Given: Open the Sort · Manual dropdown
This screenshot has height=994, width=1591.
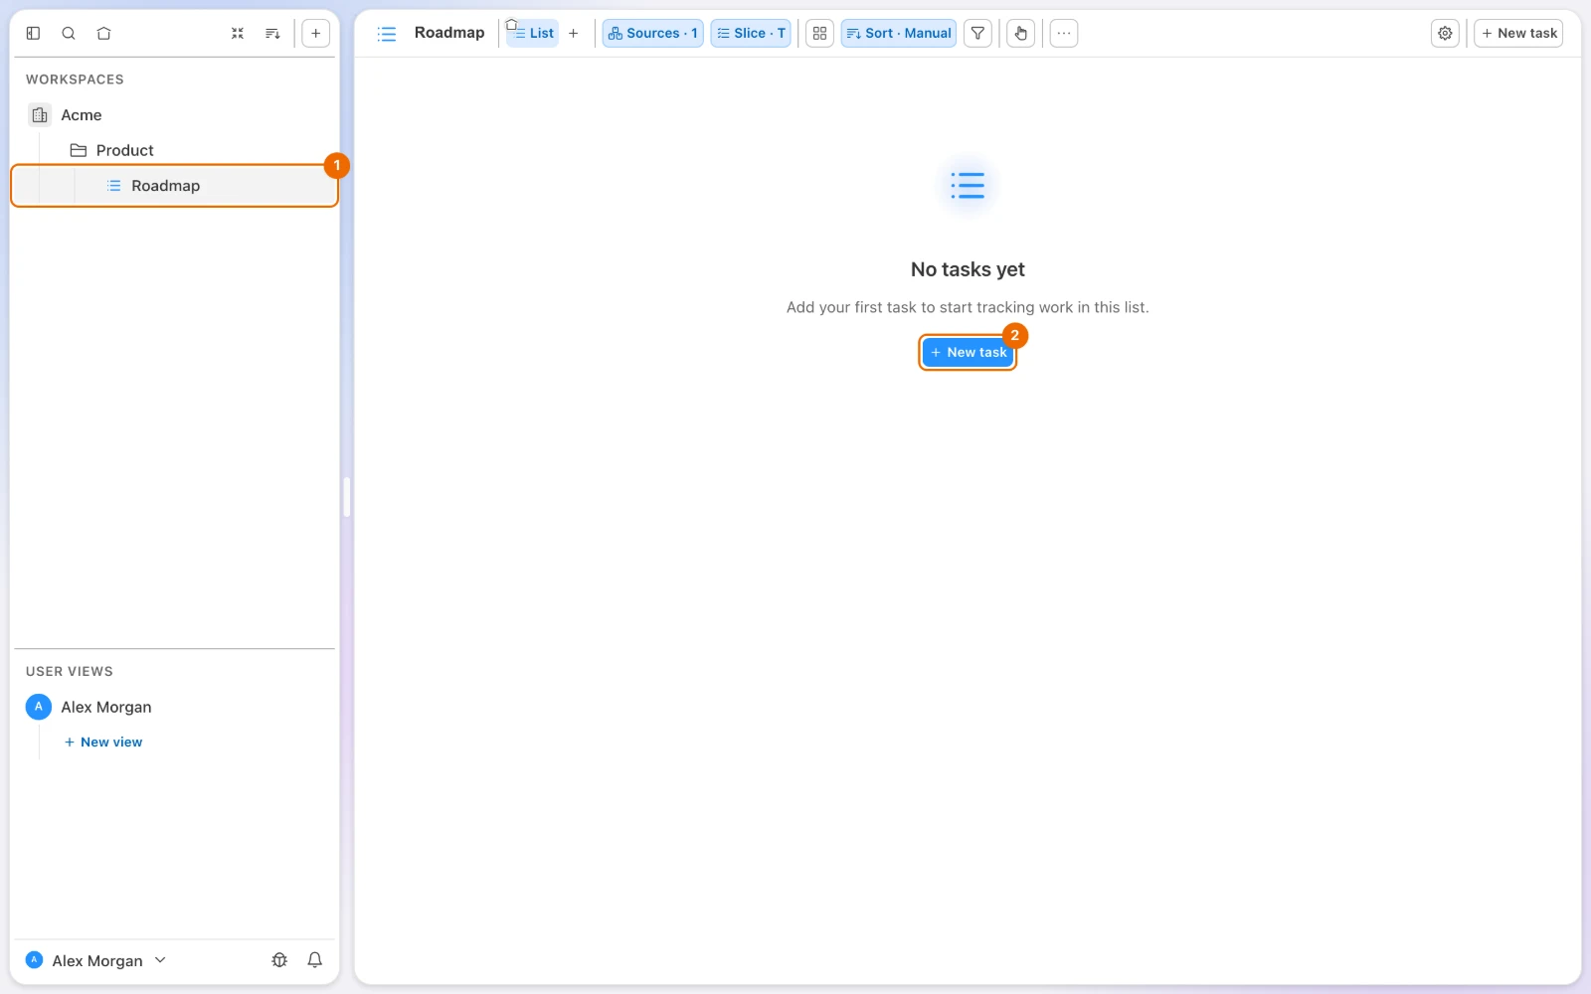Looking at the screenshot, I should (899, 33).
